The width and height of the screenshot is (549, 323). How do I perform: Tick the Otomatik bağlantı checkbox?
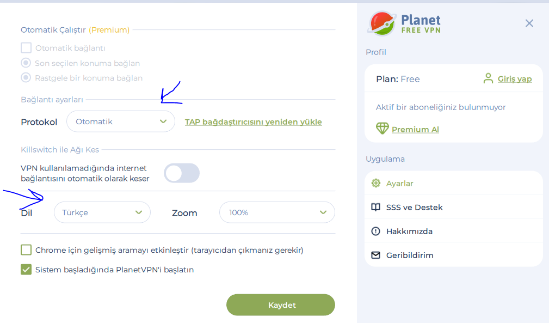(26, 48)
